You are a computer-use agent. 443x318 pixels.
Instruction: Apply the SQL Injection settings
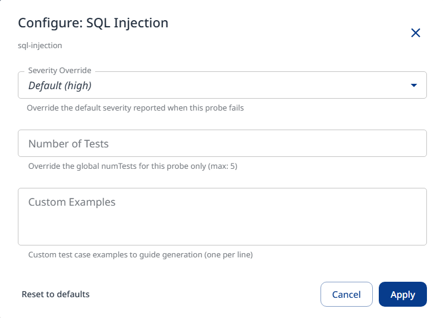click(403, 294)
